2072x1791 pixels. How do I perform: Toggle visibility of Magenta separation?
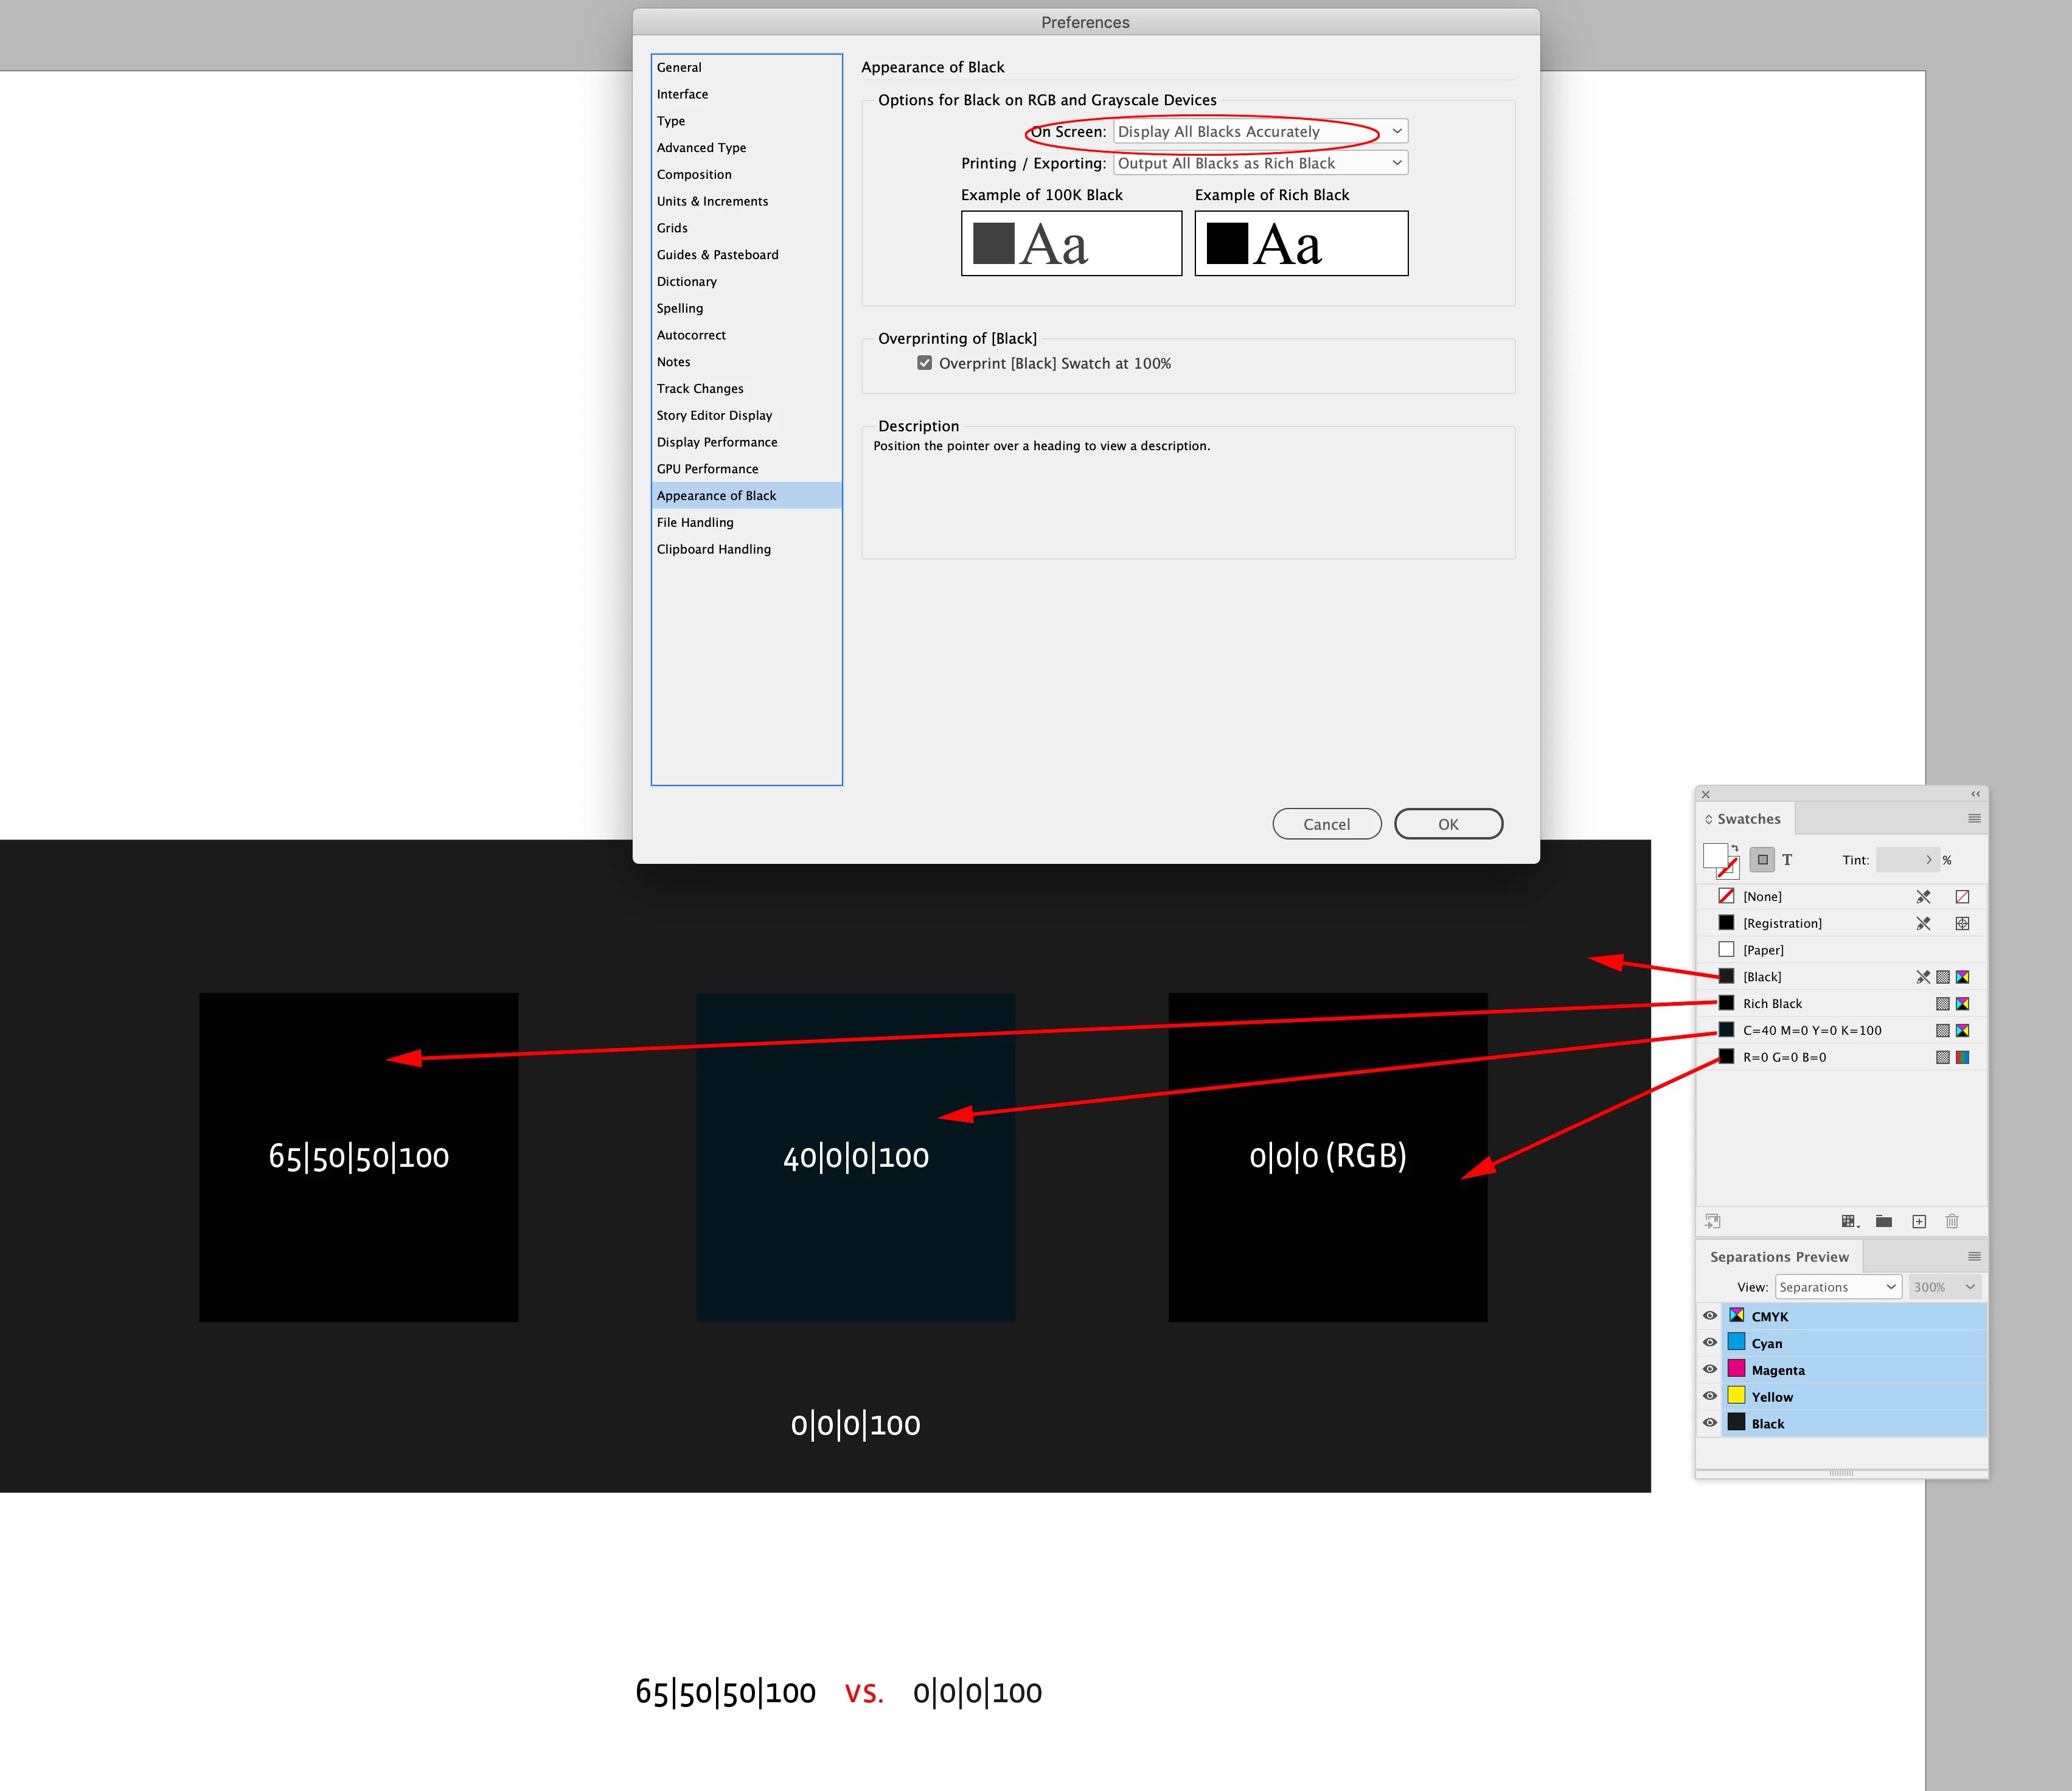pos(1710,1369)
